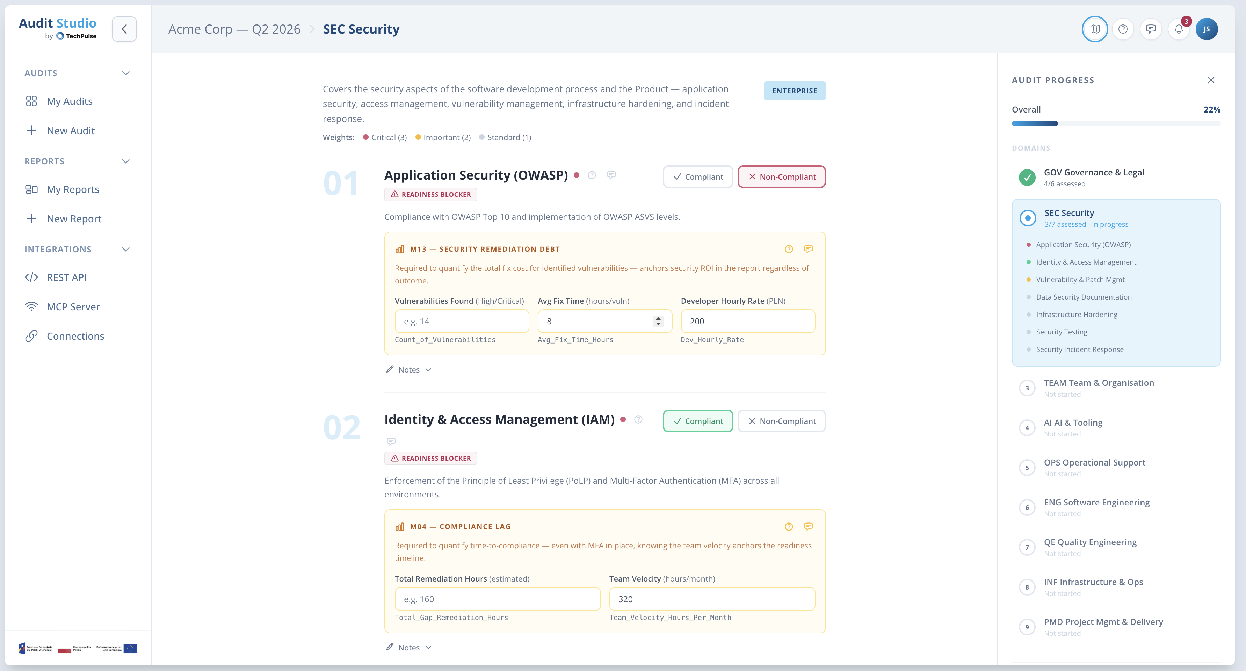The image size is (1246, 671).
Task: Click the comment icon beside Application Security (OWASP)
Action: coord(611,175)
